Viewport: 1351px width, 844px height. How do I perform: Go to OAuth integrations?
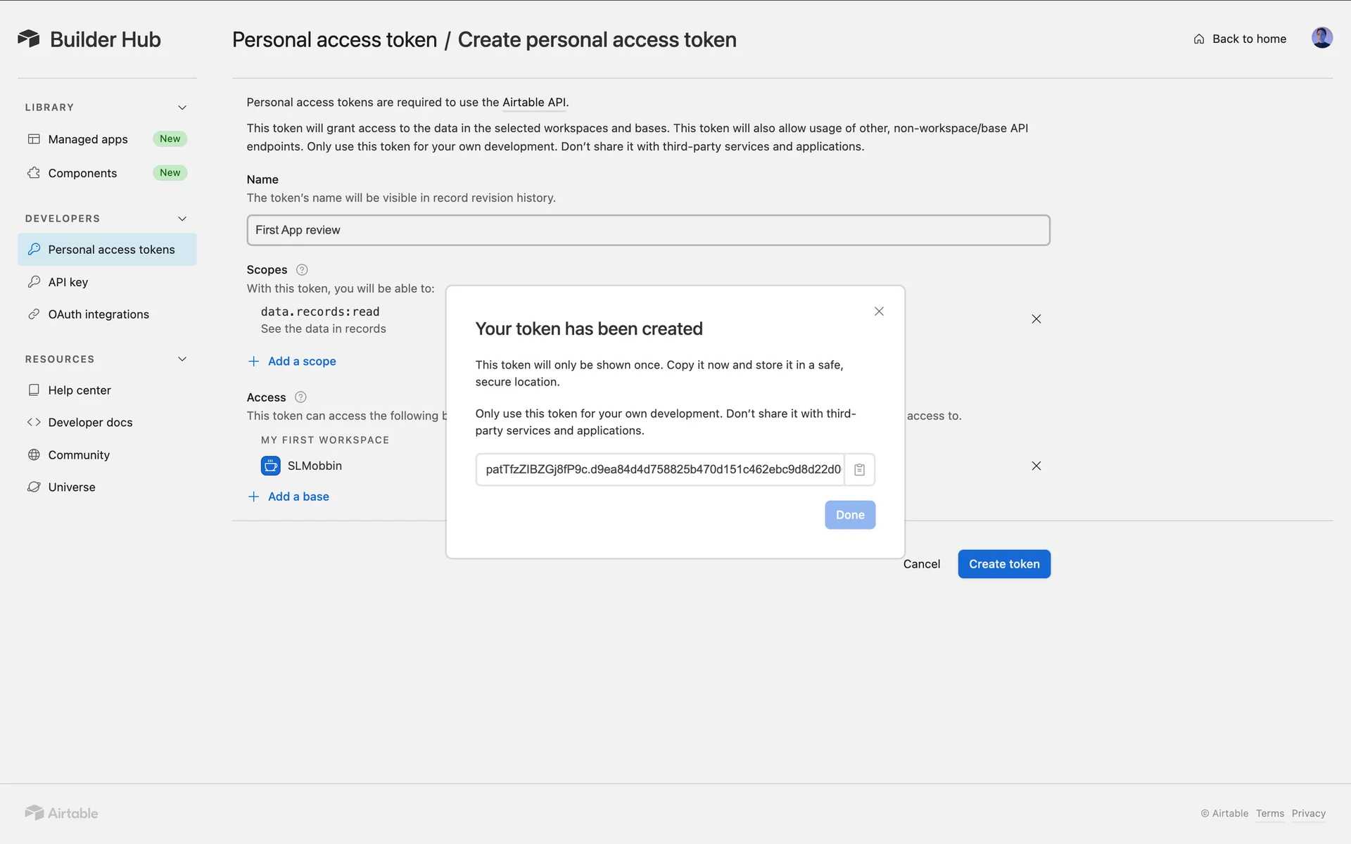(99, 314)
